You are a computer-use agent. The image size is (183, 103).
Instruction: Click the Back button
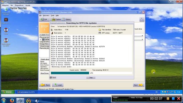[45, 85]
